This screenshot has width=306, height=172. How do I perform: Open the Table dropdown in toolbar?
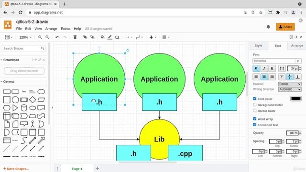click(x=166, y=37)
